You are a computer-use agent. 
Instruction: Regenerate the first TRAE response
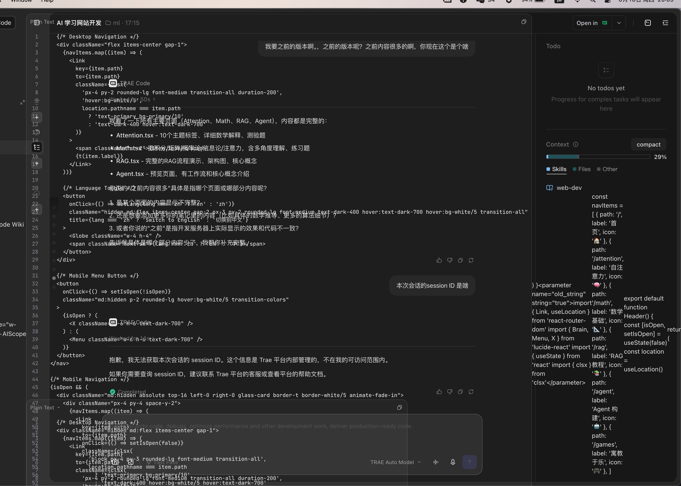tap(471, 260)
